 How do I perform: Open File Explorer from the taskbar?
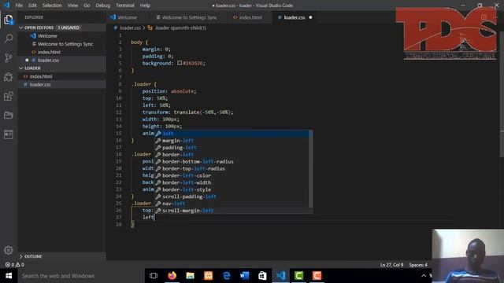click(x=191, y=276)
